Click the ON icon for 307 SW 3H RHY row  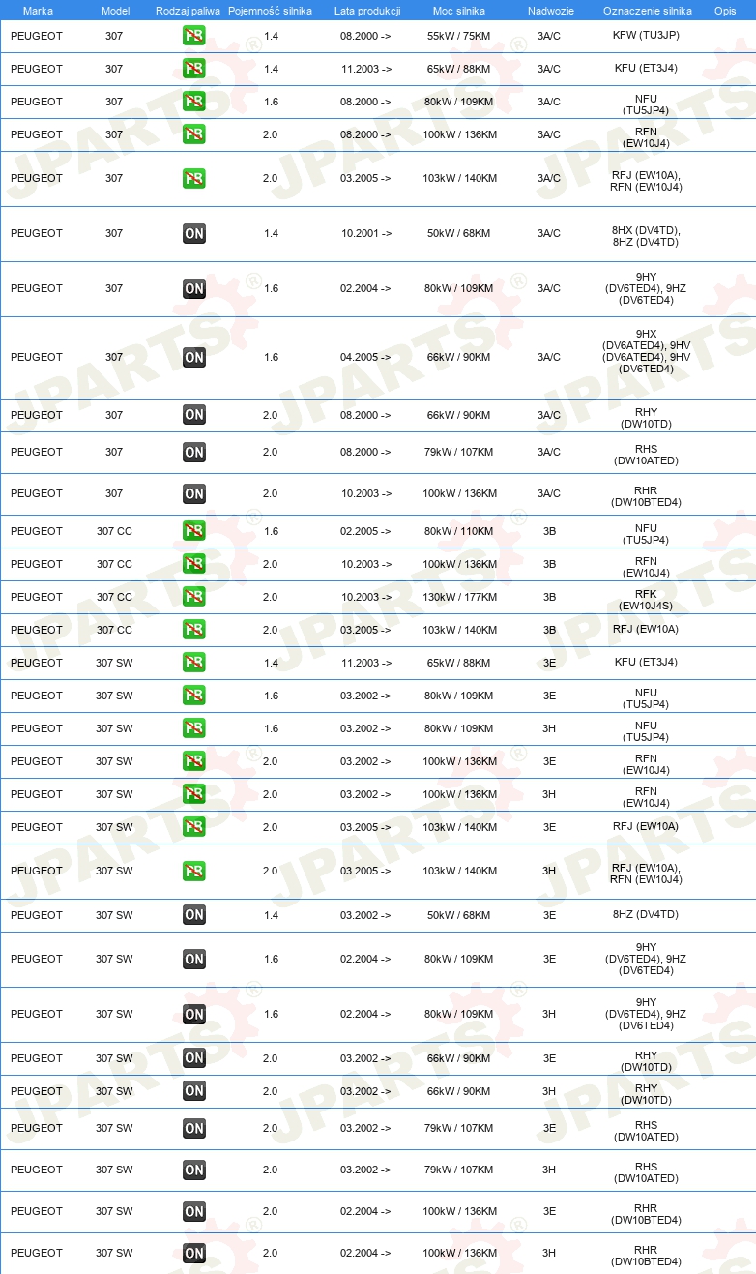coord(194,1091)
